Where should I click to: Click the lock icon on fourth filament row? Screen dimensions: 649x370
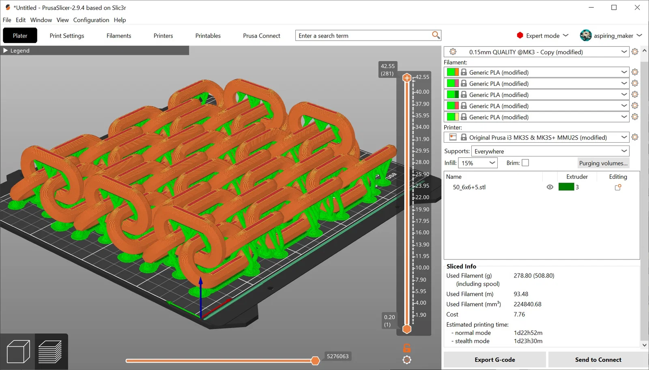[x=464, y=105]
